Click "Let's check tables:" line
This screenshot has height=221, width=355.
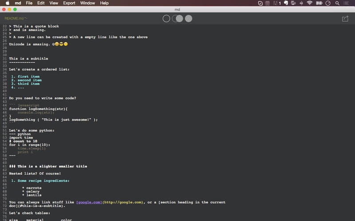point(29,213)
